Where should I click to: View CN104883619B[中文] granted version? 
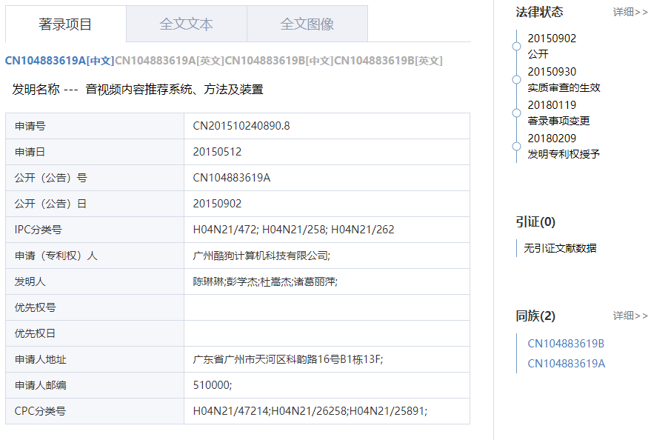pyautogui.click(x=278, y=61)
